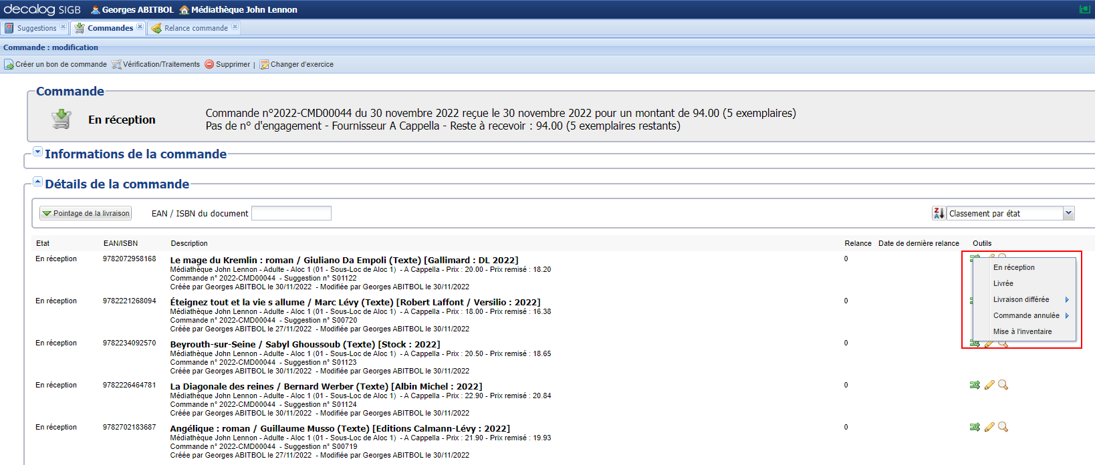Viewport: 1095px width, 465px height.
Task: Open the 'Commande annulée' submenu
Action: pos(1024,315)
